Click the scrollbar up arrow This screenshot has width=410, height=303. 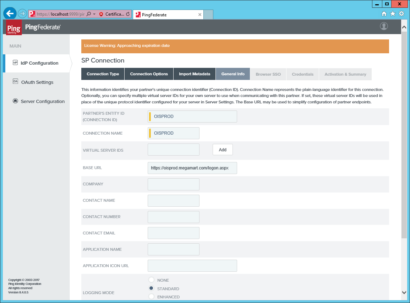click(x=404, y=27)
